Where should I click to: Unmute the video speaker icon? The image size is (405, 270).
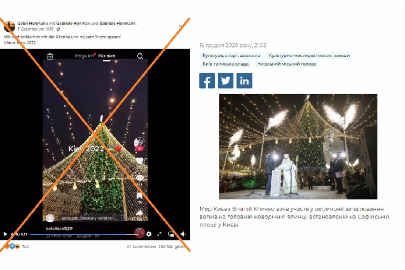(x=183, y=234)
